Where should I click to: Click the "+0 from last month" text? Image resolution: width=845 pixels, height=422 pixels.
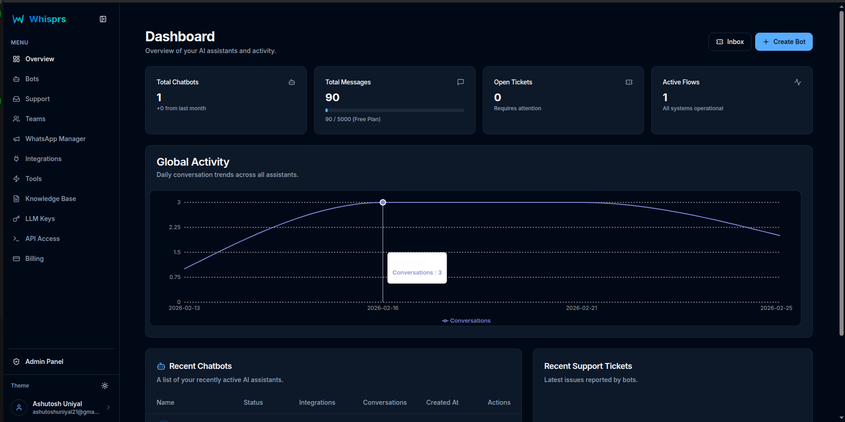[x=181, y=108]
